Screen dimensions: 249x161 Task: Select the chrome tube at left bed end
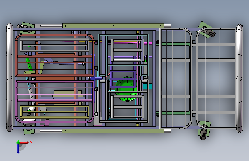[9, 77]
